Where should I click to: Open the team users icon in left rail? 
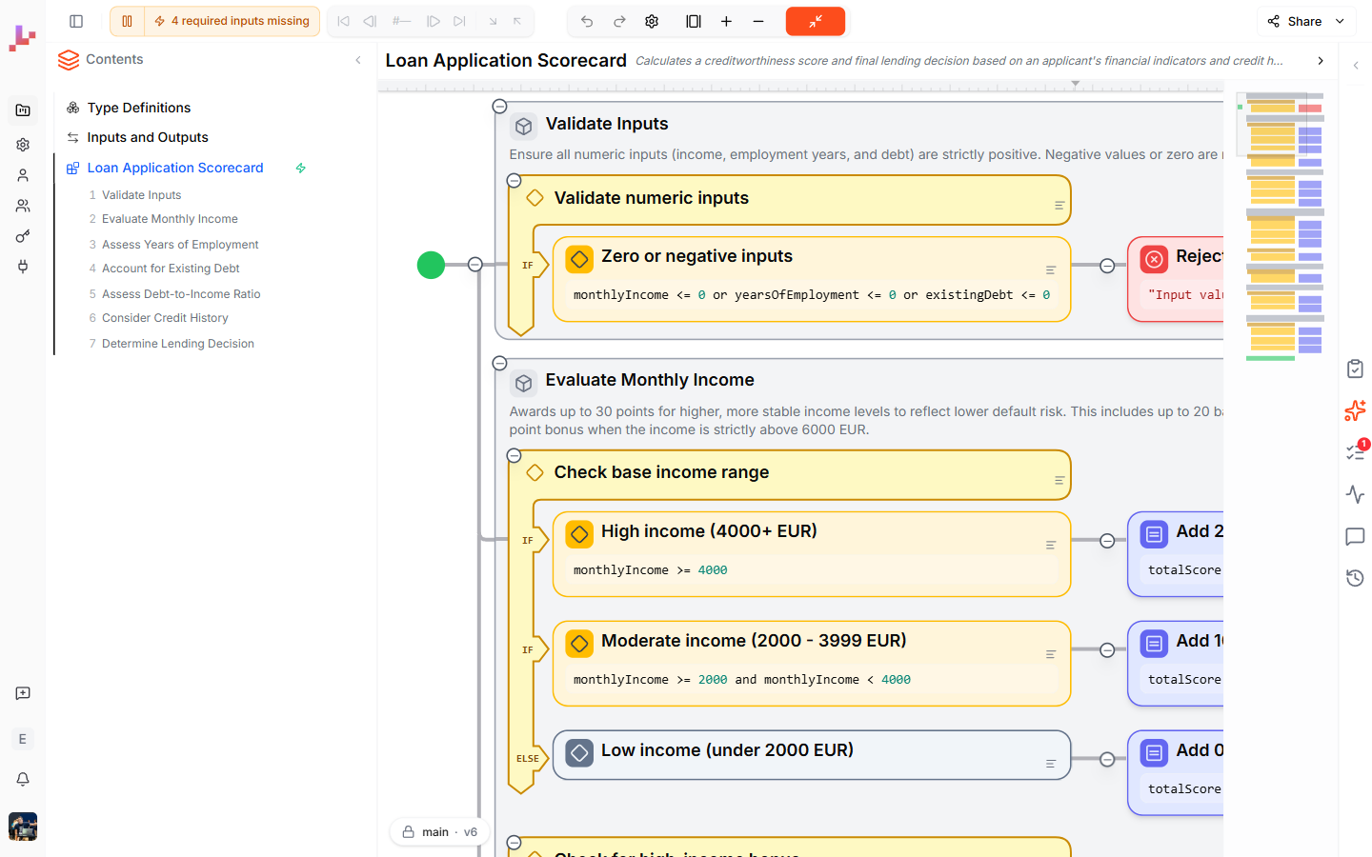(x=23, y=206)
